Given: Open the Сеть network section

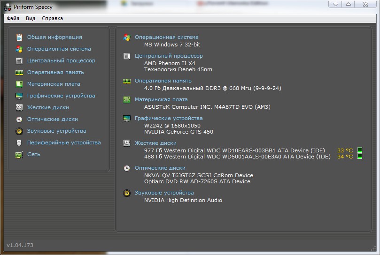Looking at the screenshot, I should point(33,154).
